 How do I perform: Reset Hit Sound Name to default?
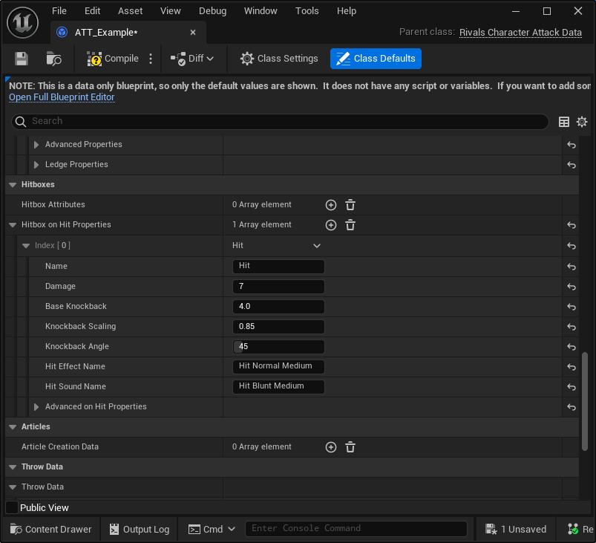pyautogui.click(x=572, y=387)
